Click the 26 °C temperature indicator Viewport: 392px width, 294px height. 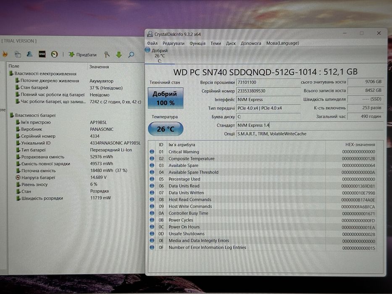[166, 129]
